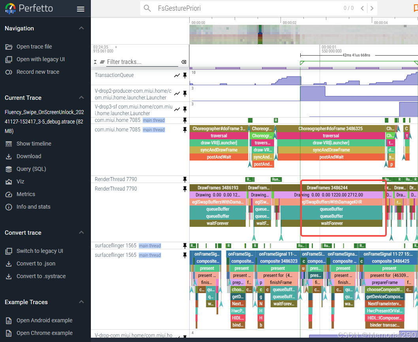Open TransactionQueue counter chart options icon
418x342 pixels.
[177, 76]
